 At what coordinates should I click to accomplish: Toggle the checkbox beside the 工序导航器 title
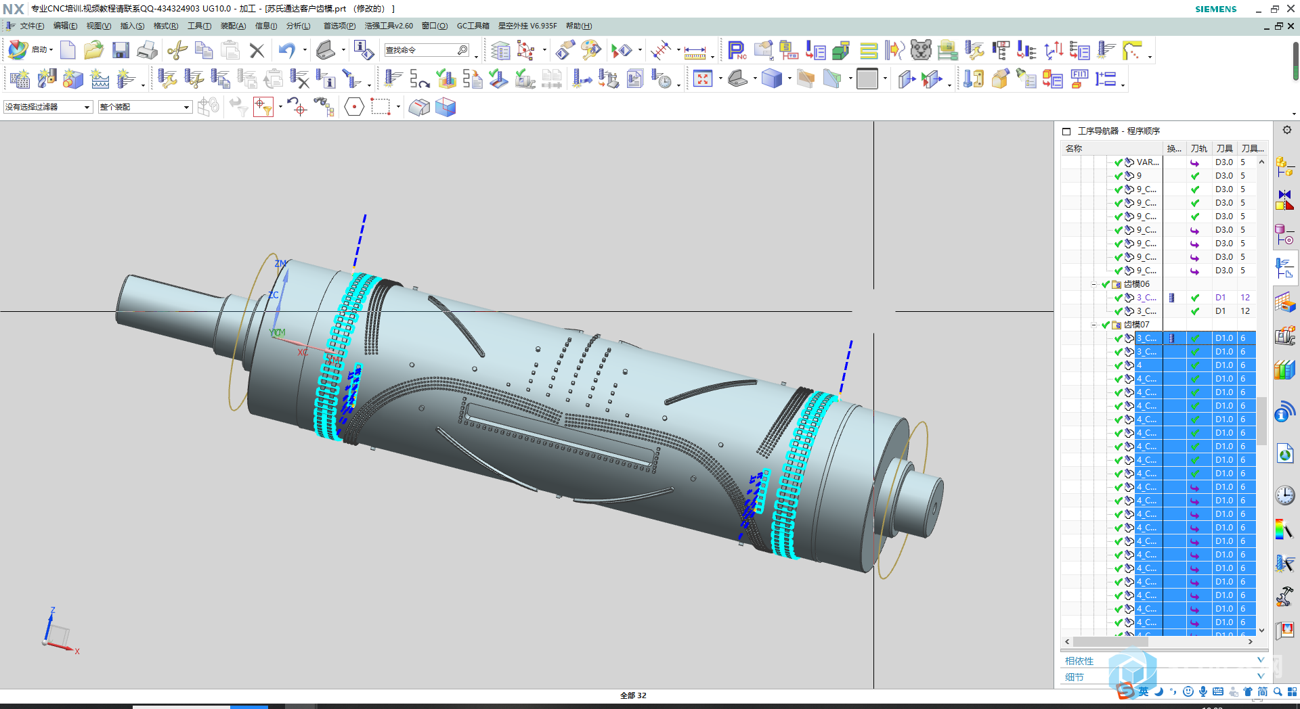pos(1066,131)
